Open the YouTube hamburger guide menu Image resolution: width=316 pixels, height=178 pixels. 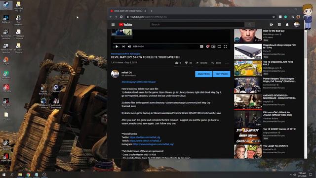pos(113,25)
